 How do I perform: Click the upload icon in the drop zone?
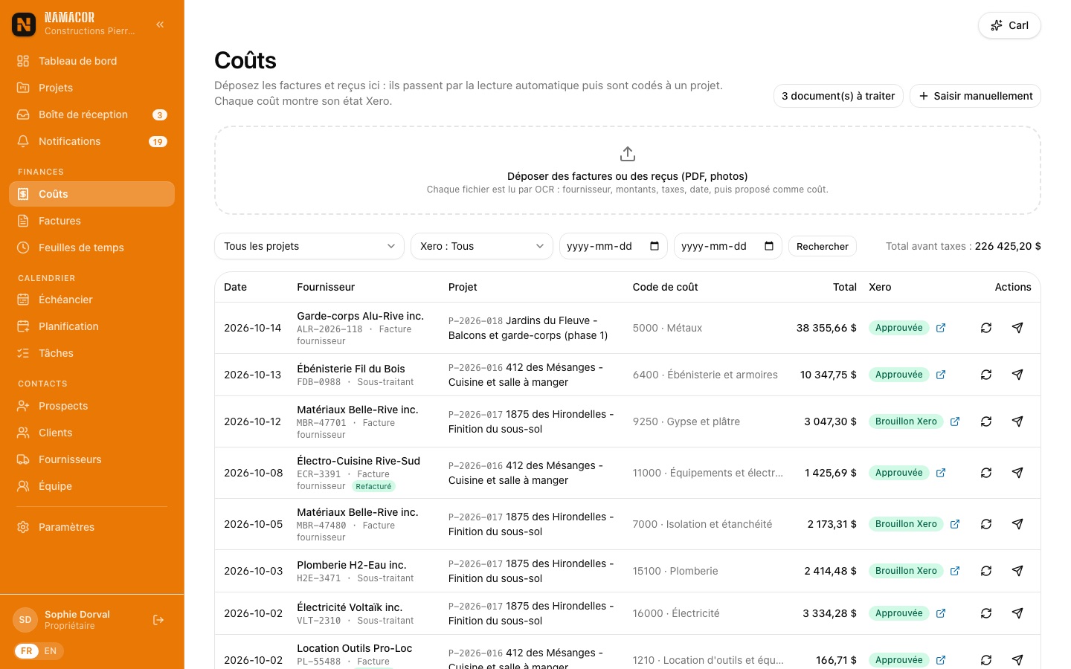[x=628, y=154]
